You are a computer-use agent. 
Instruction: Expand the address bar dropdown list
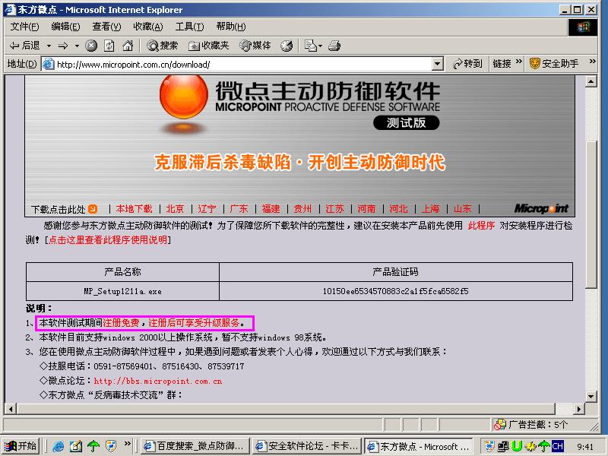click(438, 64)
